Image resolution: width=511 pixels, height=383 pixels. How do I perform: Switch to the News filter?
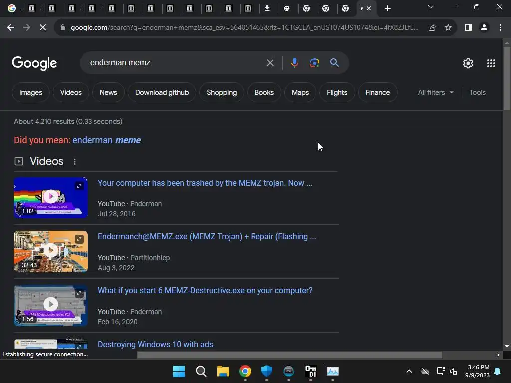tap(108, 92)
